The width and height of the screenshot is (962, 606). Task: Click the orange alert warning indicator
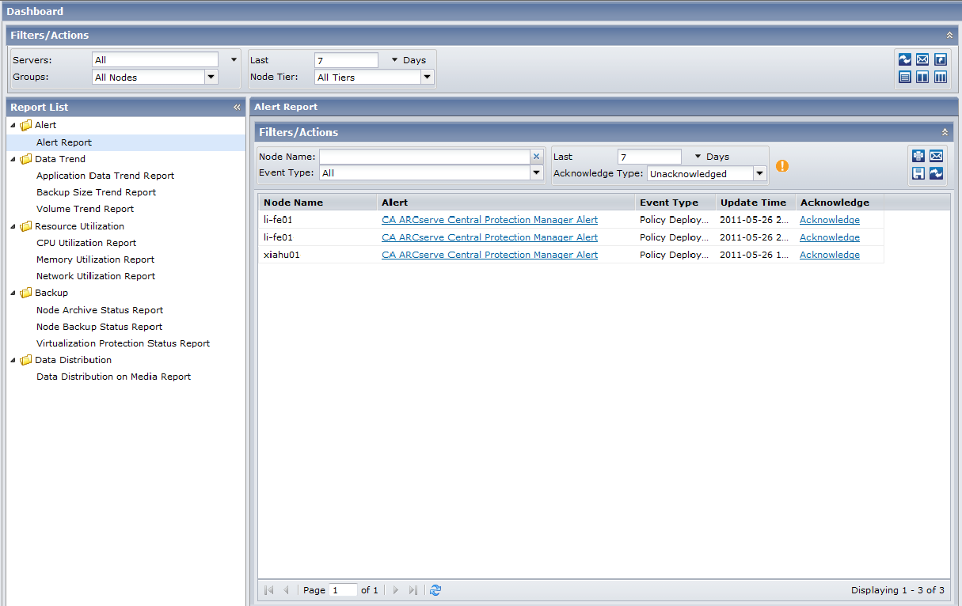click(781, 166)
